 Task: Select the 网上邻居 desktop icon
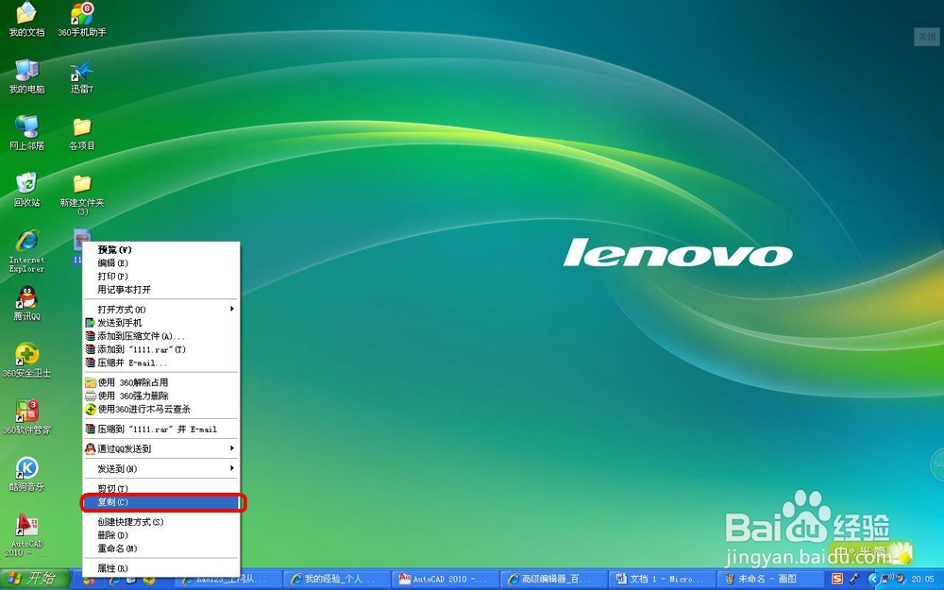click(26, 133)
